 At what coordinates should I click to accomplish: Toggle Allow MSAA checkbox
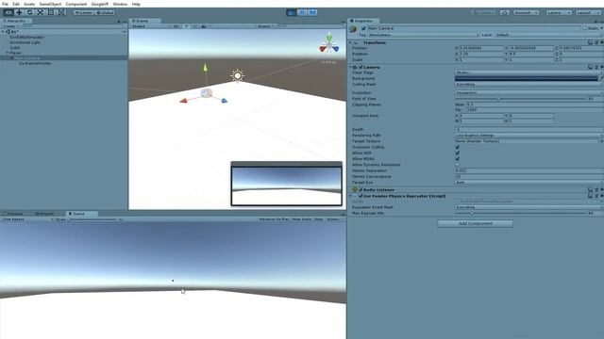(x=457, y=159)
